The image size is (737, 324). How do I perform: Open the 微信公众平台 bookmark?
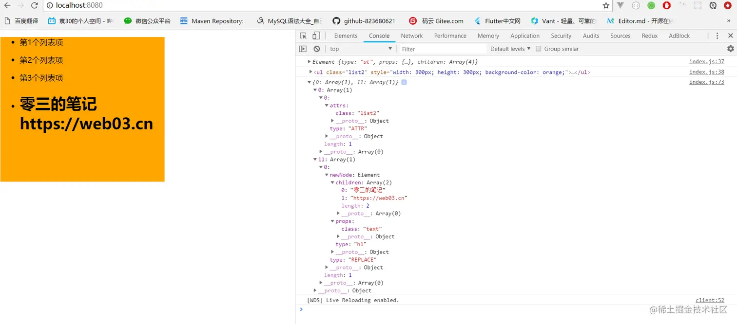pyautogui.click(x=147, y=21)
